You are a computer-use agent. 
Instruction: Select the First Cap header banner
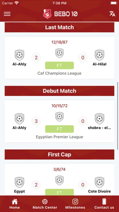[x=59, y=154]
